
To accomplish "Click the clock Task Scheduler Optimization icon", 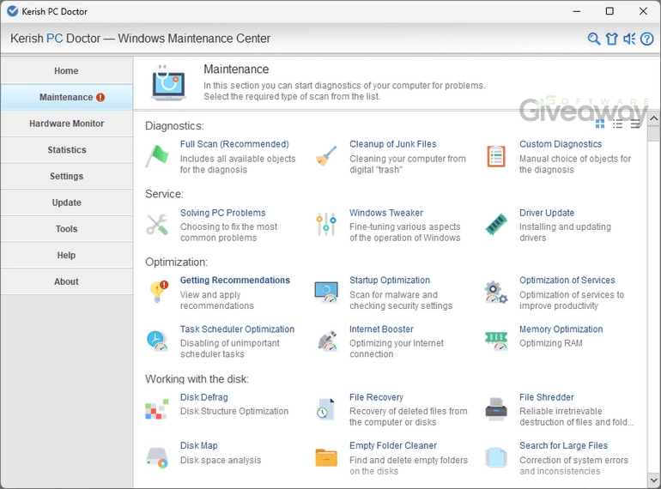I will tap(157, 341).
